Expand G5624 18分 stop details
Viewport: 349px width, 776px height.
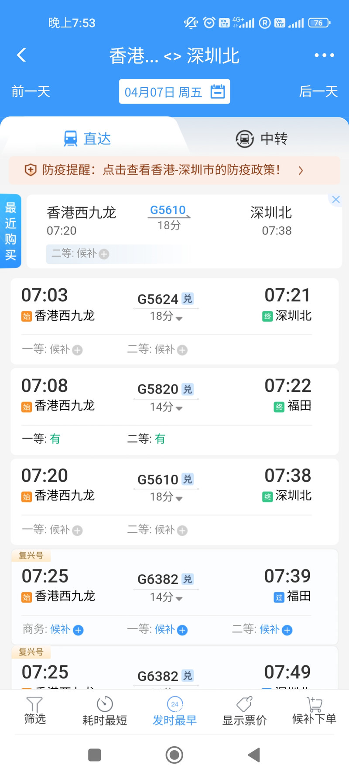tap(166, 317)
